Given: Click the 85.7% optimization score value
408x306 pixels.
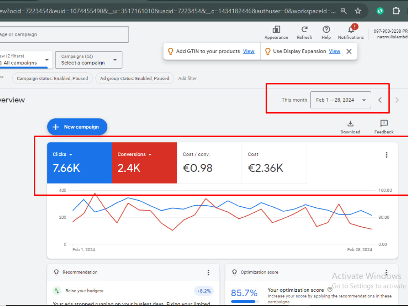Looking at the screenshot, I should pos(244,293).
